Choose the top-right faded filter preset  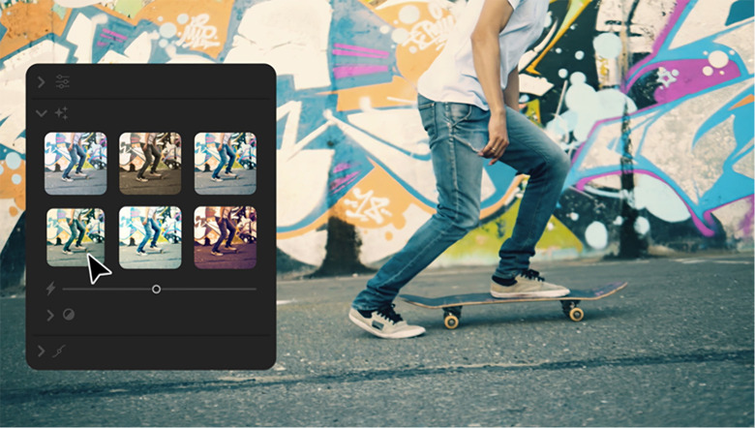(x=225, y=164)
